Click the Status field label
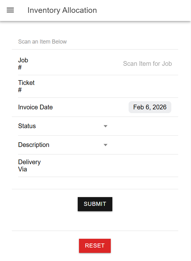This screenshot has height=261, width=191. pyautogui.click(x=27, y=126)
